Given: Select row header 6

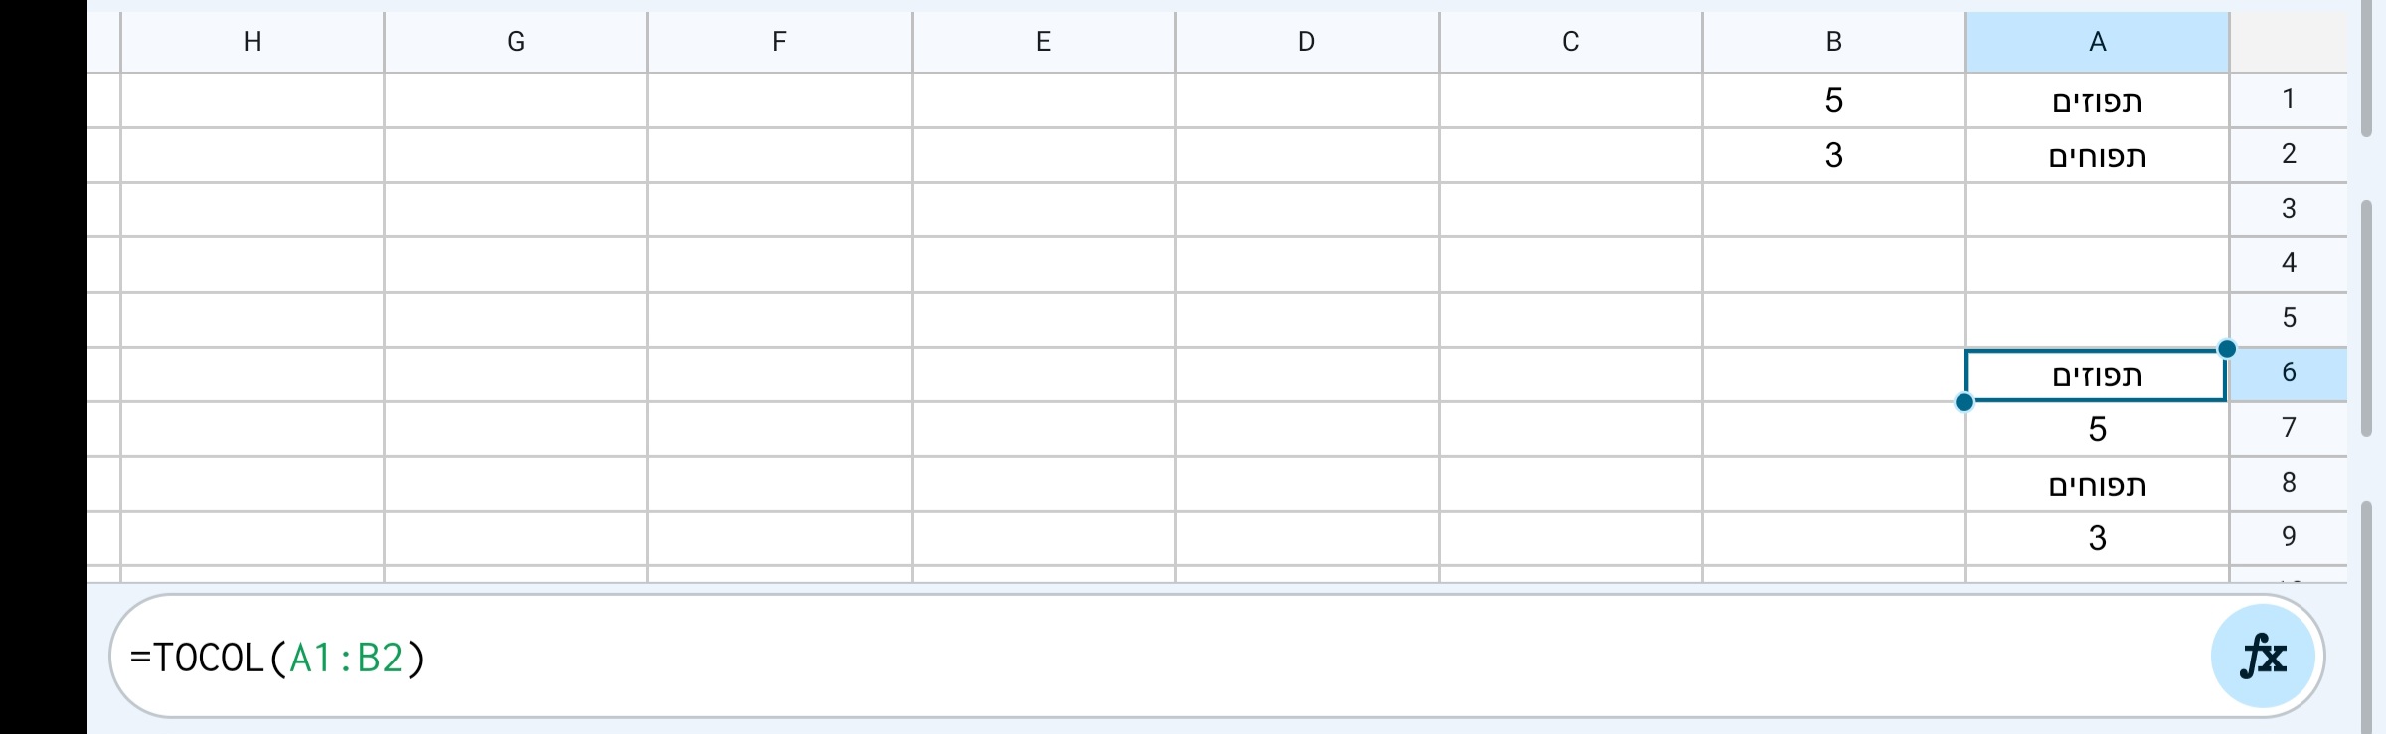Looking at the screenshot, I should 2289,371.
